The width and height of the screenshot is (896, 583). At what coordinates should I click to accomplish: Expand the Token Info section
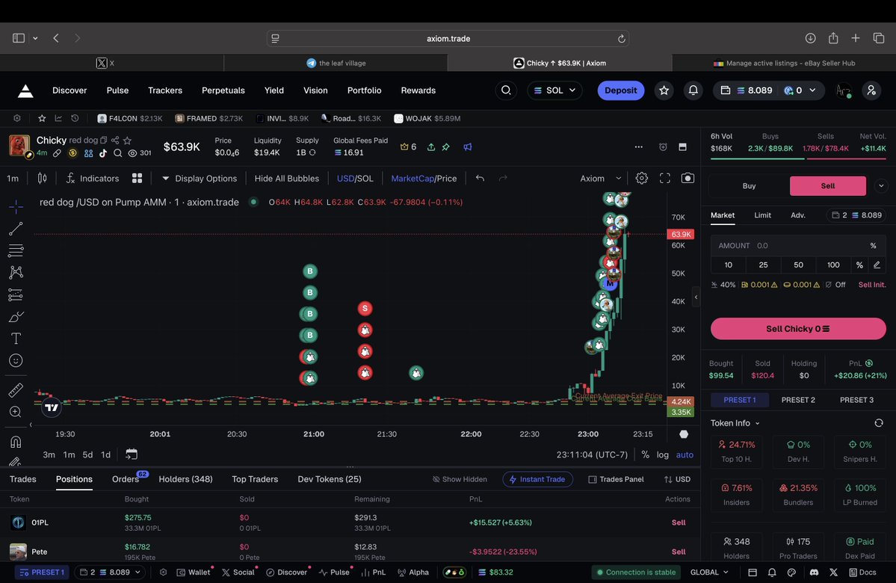(x=735, y=423)
